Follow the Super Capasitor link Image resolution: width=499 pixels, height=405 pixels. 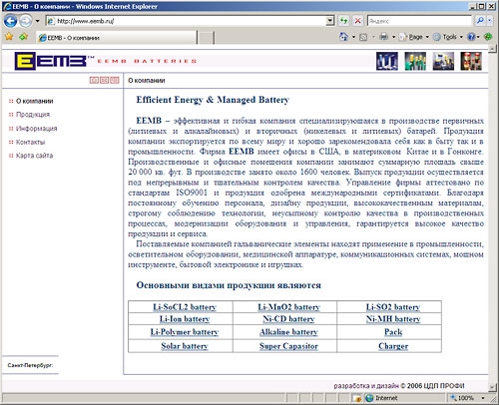[288, 346]
